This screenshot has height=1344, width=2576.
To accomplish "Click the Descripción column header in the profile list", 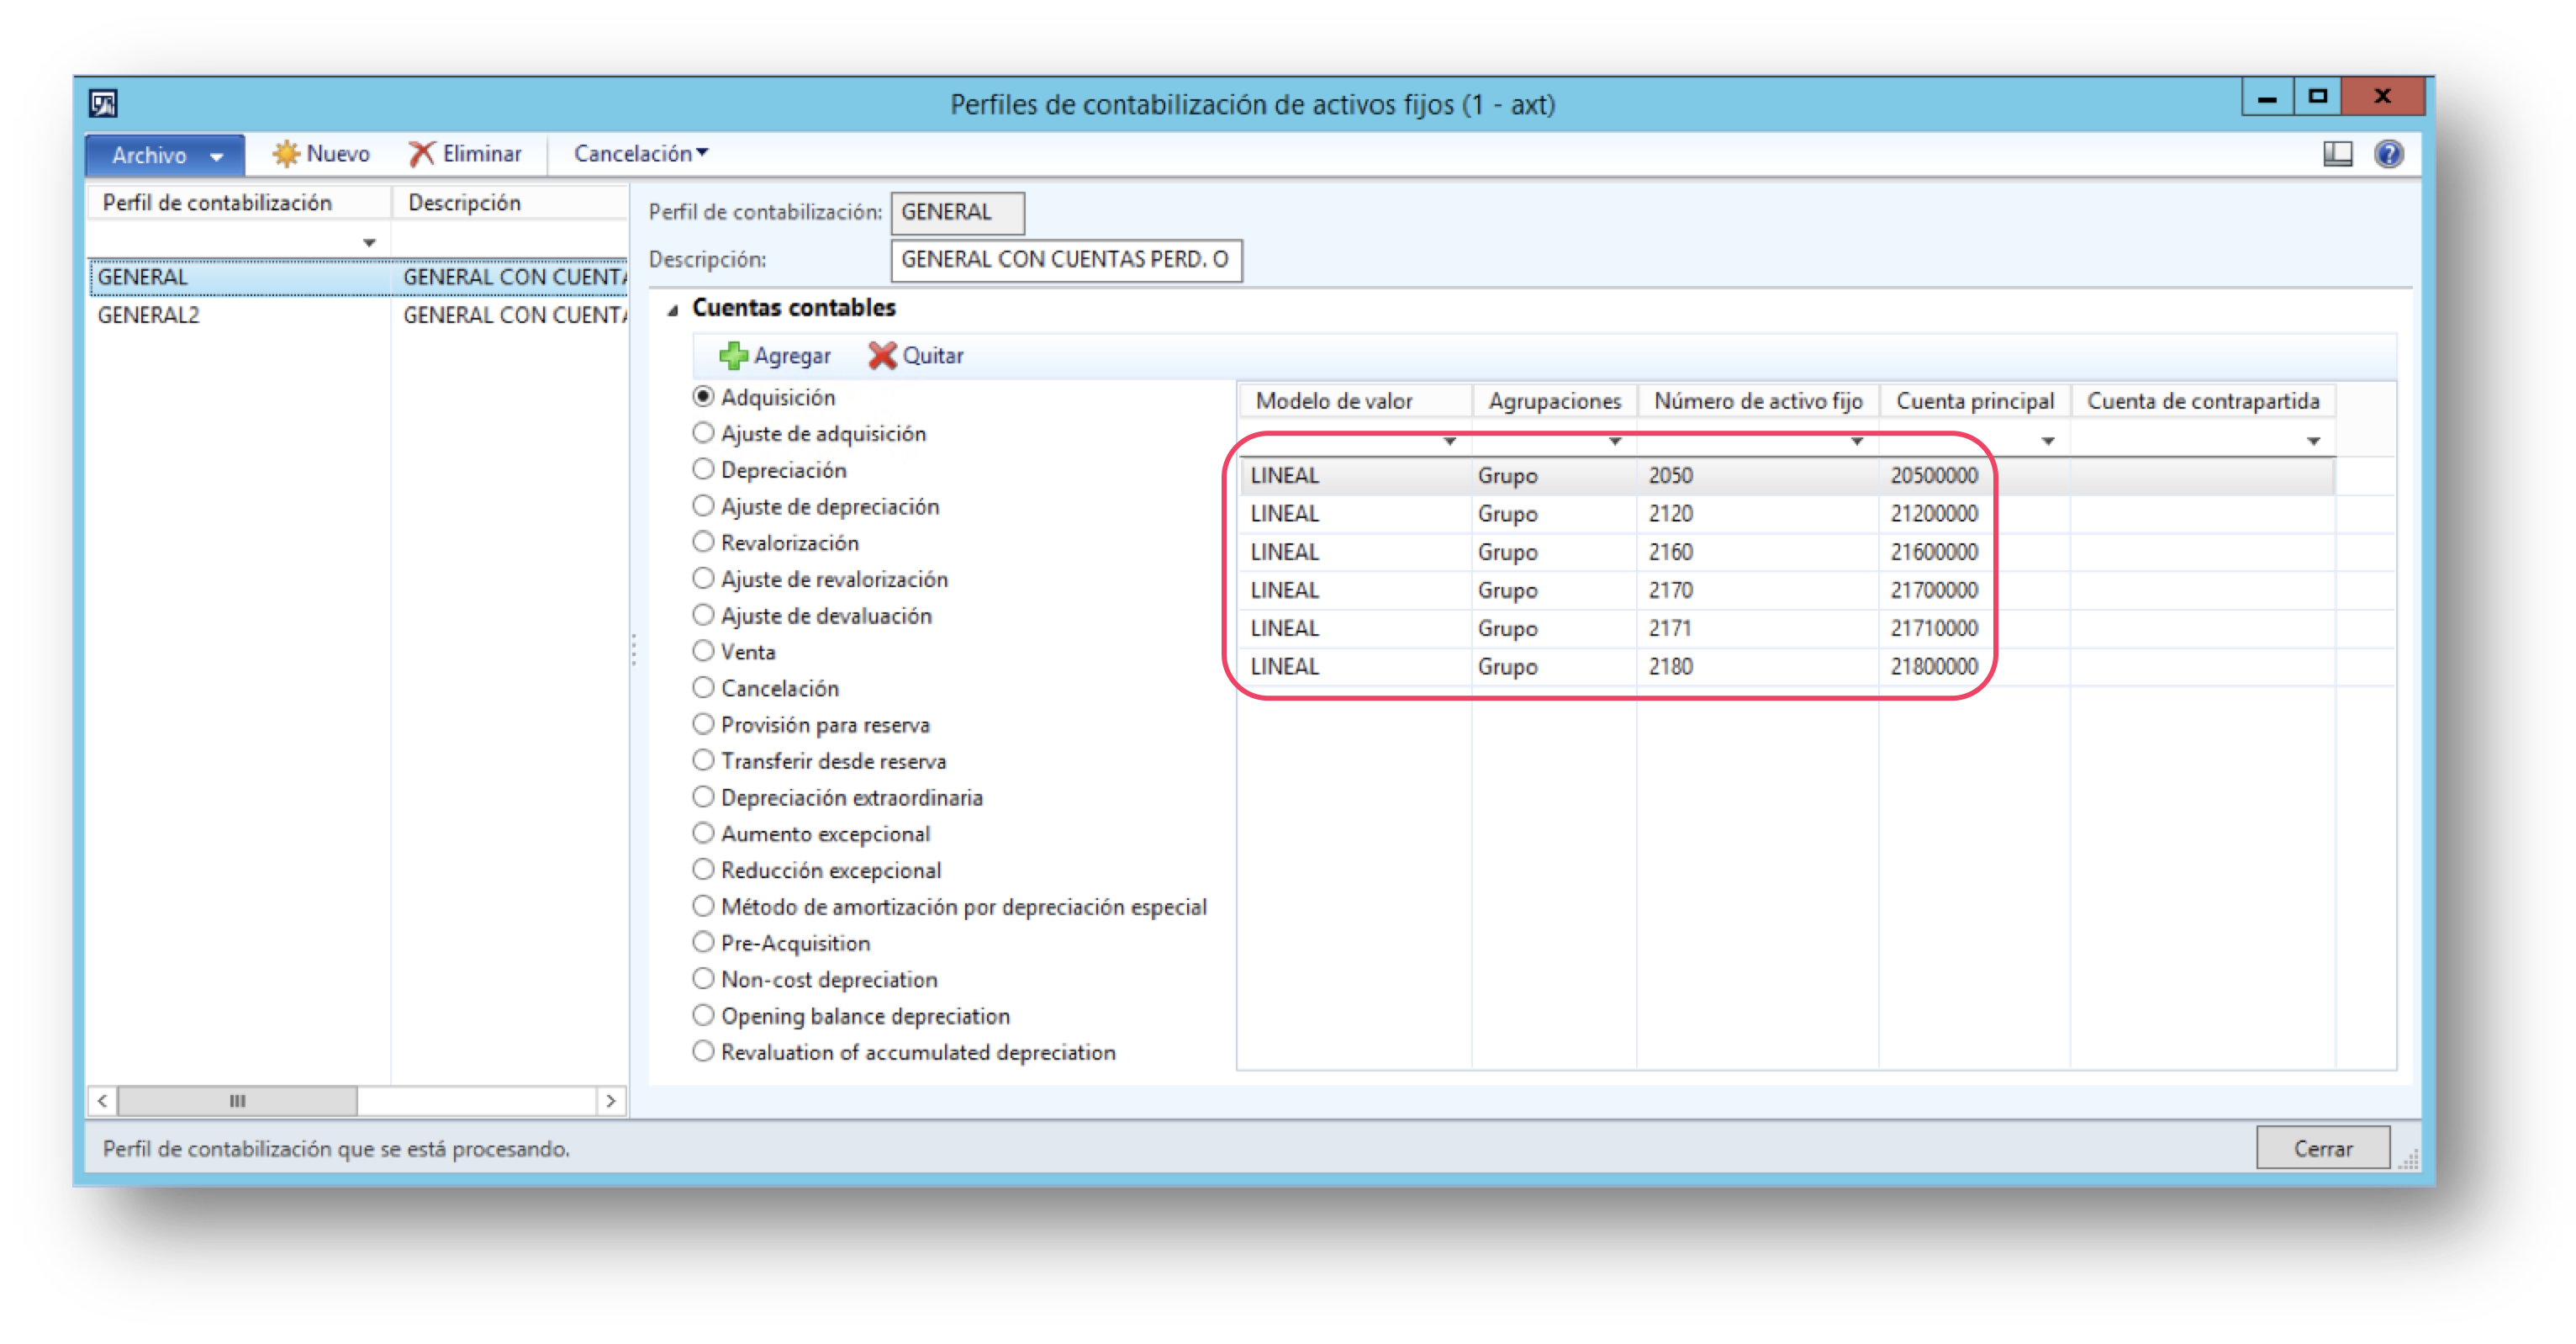I will click(510, 202).
